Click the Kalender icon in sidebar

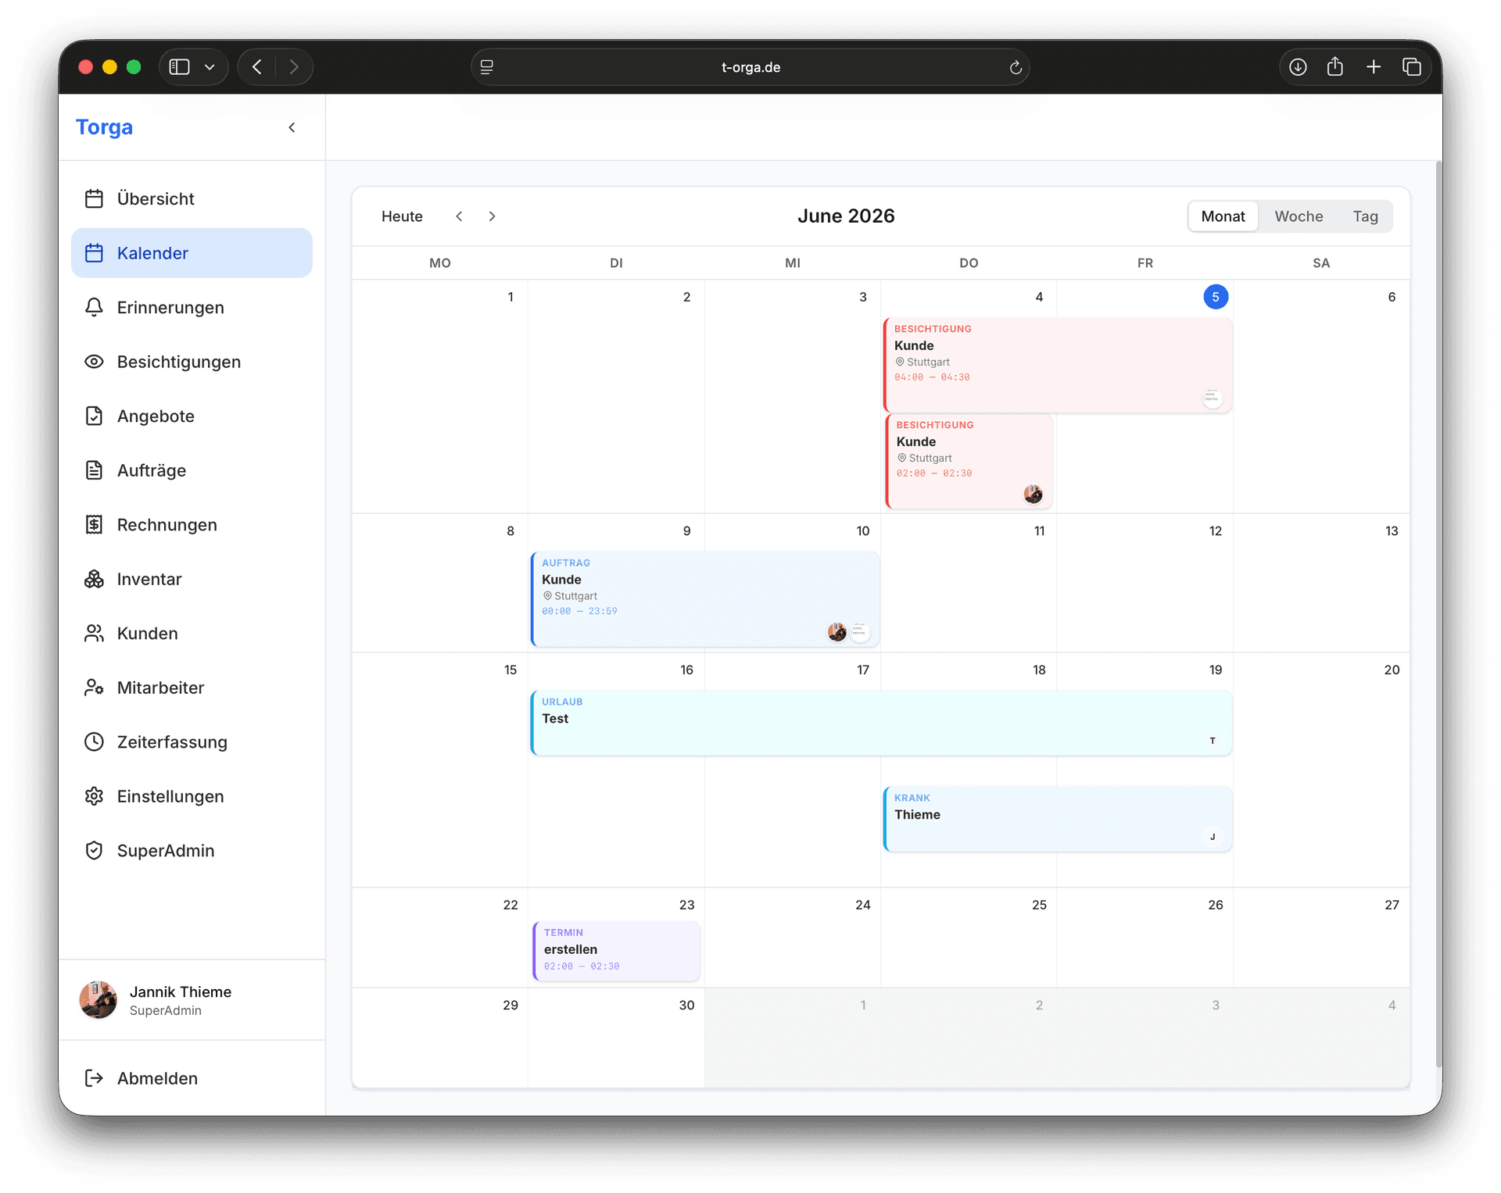[x=94, y=253]
